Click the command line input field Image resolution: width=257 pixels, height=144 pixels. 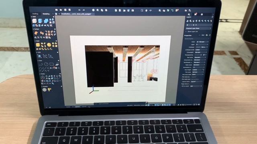click(120, 104)
